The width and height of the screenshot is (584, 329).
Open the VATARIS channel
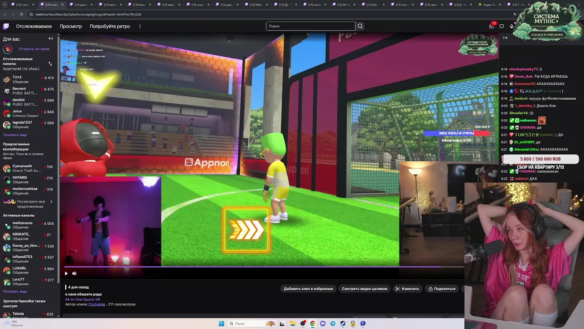[29, 180]
